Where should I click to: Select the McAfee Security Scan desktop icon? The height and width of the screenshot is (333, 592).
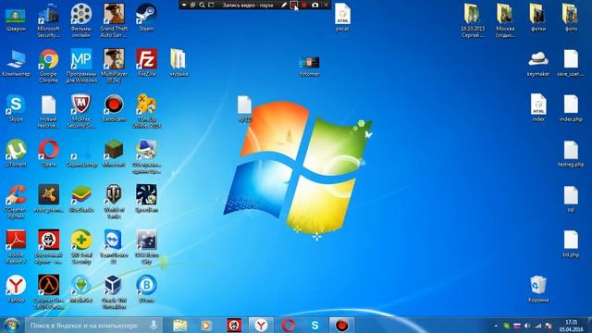point(80,112)
